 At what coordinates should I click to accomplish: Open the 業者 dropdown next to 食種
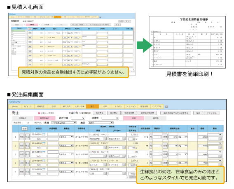(101, 122)
